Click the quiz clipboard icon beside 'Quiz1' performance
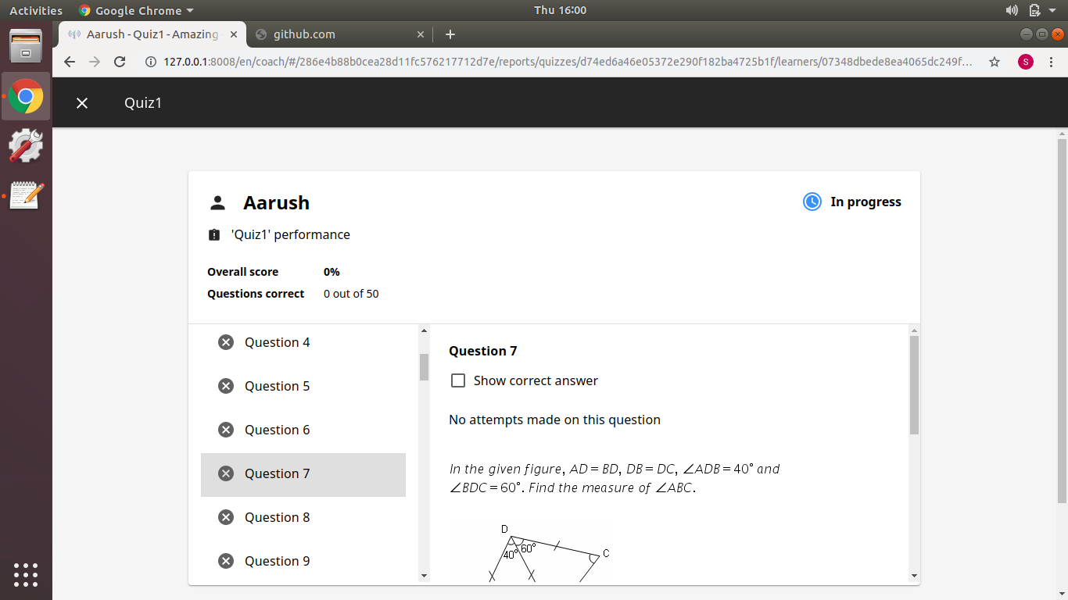The width and height of the screenshot is (1068, 600). pos(214,234)
